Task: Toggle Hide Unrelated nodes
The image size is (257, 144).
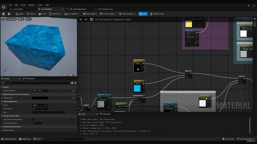Action: coord(126,14)
